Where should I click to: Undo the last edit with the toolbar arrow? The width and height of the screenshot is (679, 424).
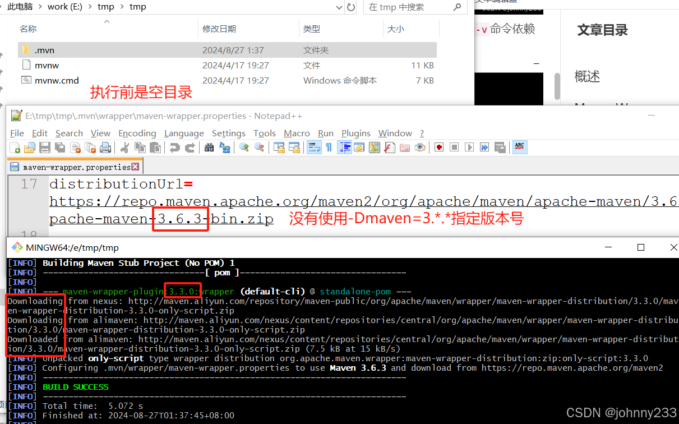click(175, 147)
